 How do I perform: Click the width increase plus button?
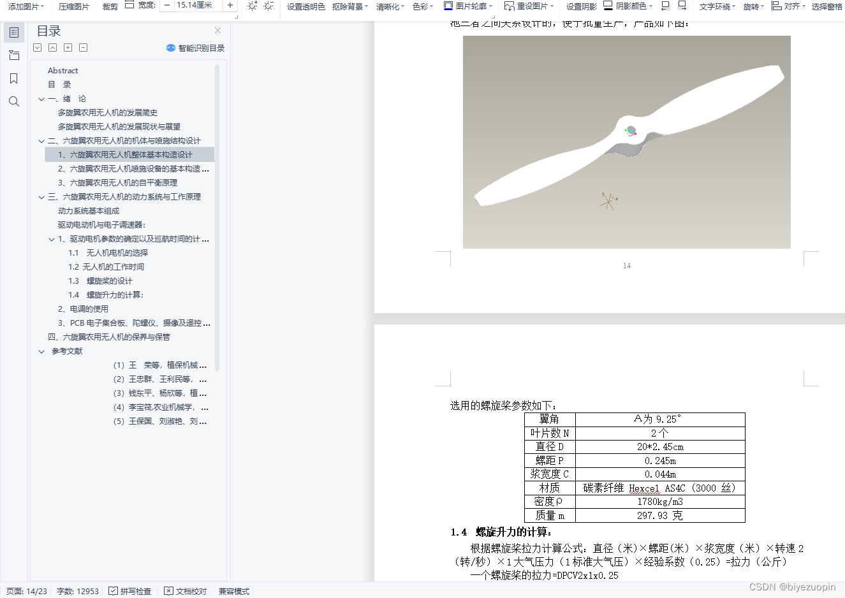[230, 6]
